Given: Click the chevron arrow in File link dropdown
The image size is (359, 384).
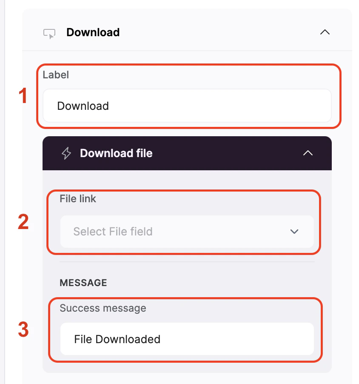Looking at the screenshot, I should [x=294, y=232].
